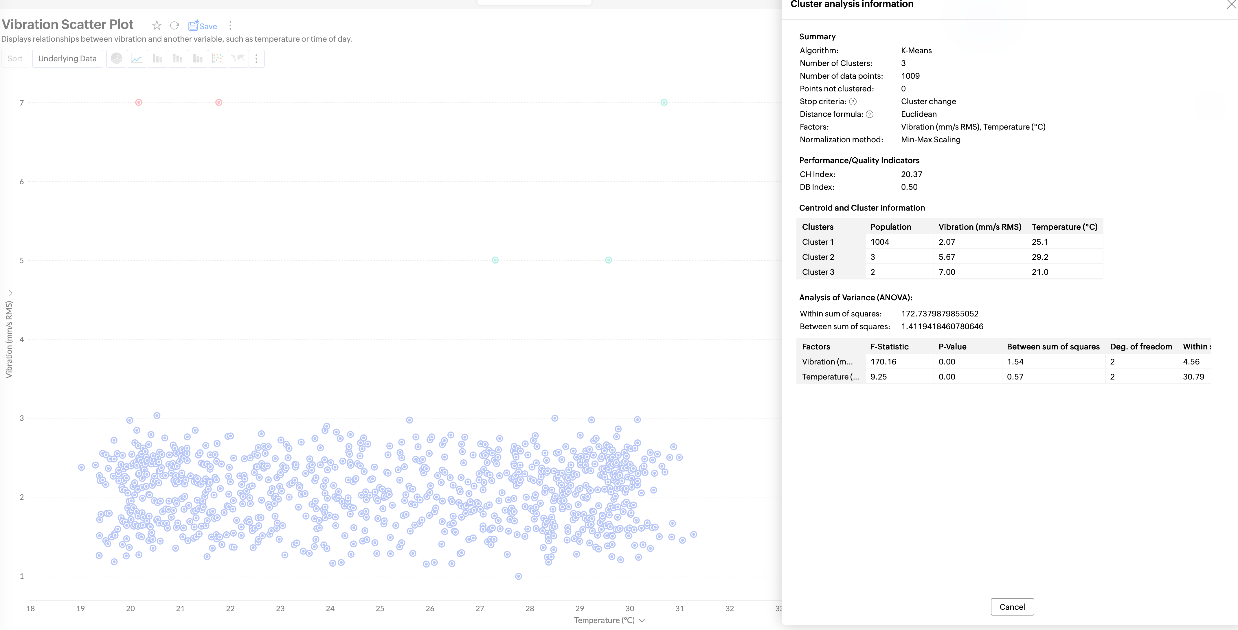Click the help icon next to Stop criteria
Image resolution: width=1238 pixels, height=630 pixels.
pos(853,102)
